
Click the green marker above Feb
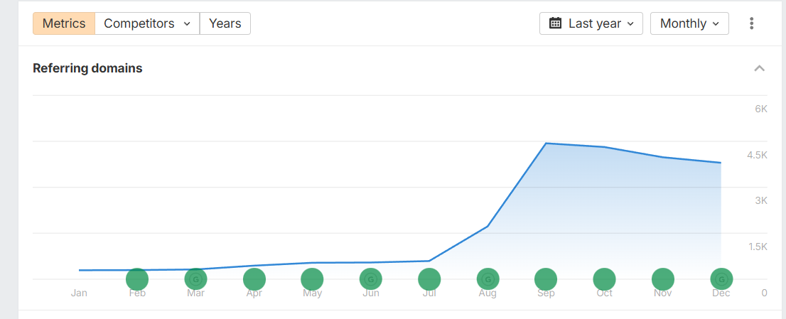[x=137, y=279]
